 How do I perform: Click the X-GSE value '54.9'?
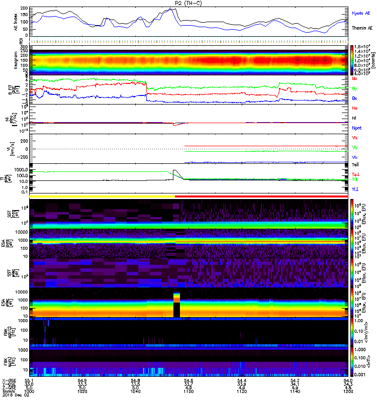tap(82, 380)
